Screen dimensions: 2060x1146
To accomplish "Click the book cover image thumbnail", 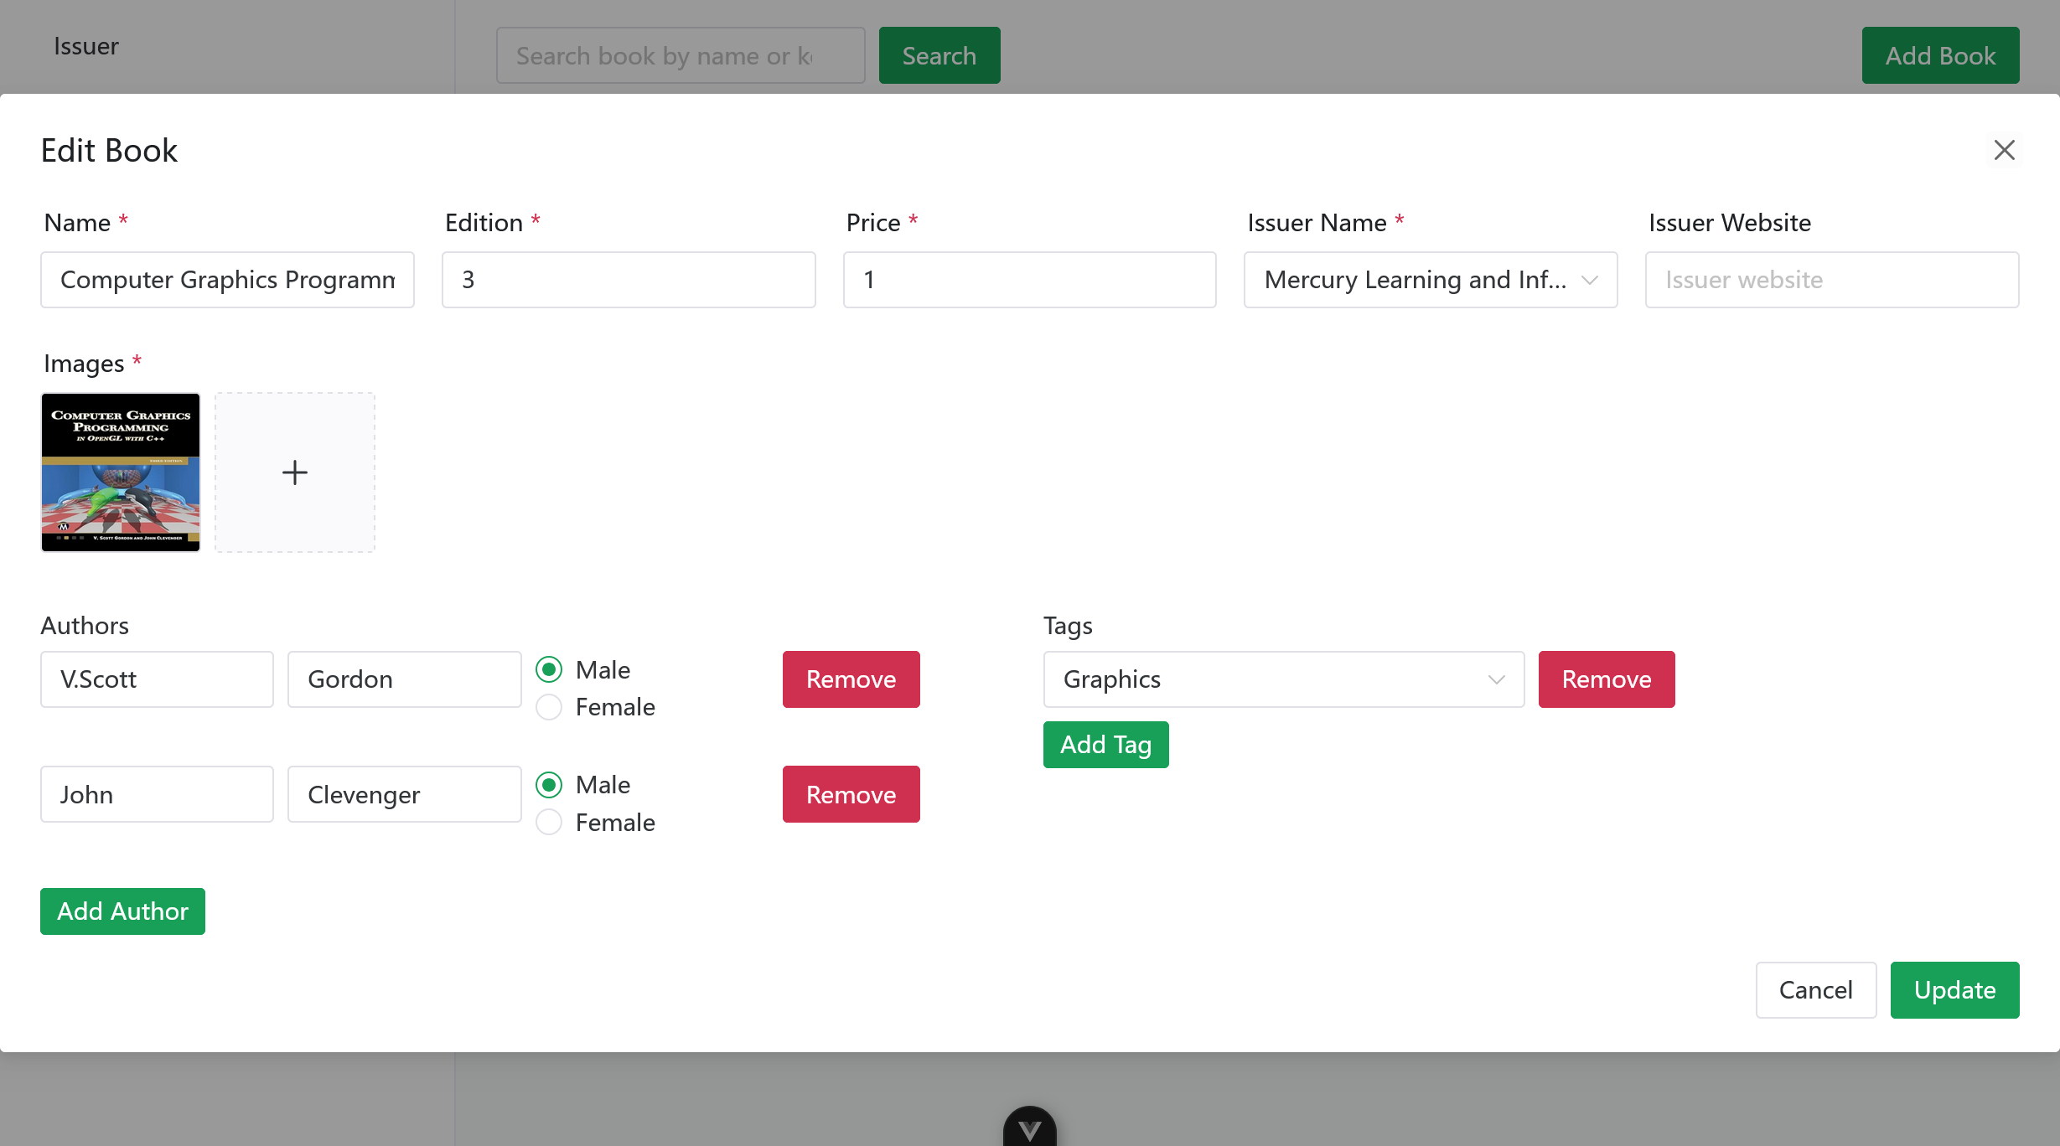I will click(121, 472).
